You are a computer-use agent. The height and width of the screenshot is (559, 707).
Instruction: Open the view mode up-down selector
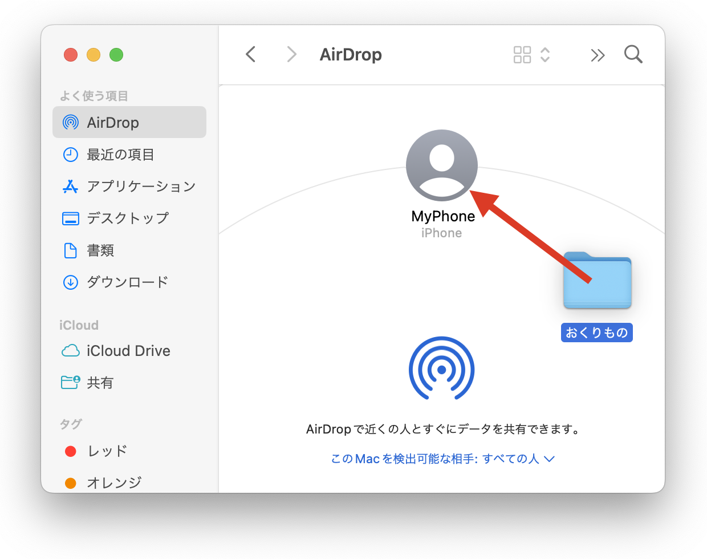pos(545,55)
